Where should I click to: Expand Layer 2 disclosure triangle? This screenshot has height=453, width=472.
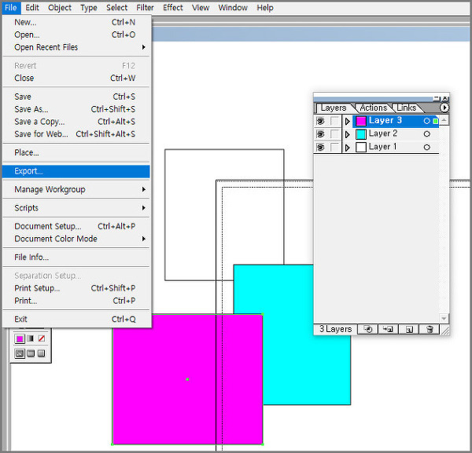coord(348,134)
